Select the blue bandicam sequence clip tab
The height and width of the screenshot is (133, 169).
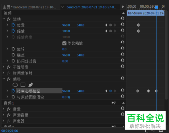coord(91,7)
